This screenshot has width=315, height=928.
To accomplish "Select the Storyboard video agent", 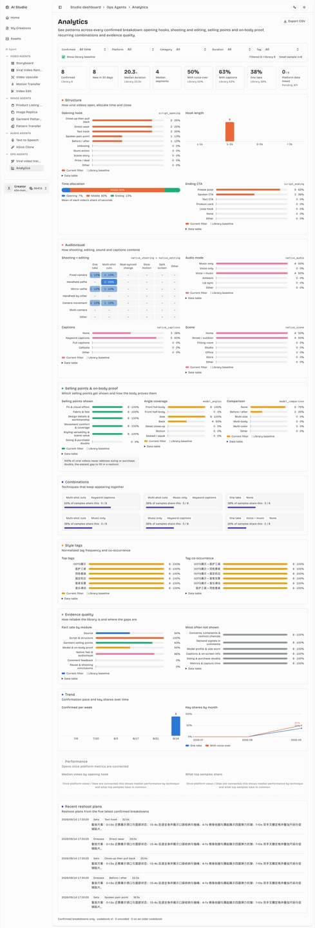I will coord(27,63).
